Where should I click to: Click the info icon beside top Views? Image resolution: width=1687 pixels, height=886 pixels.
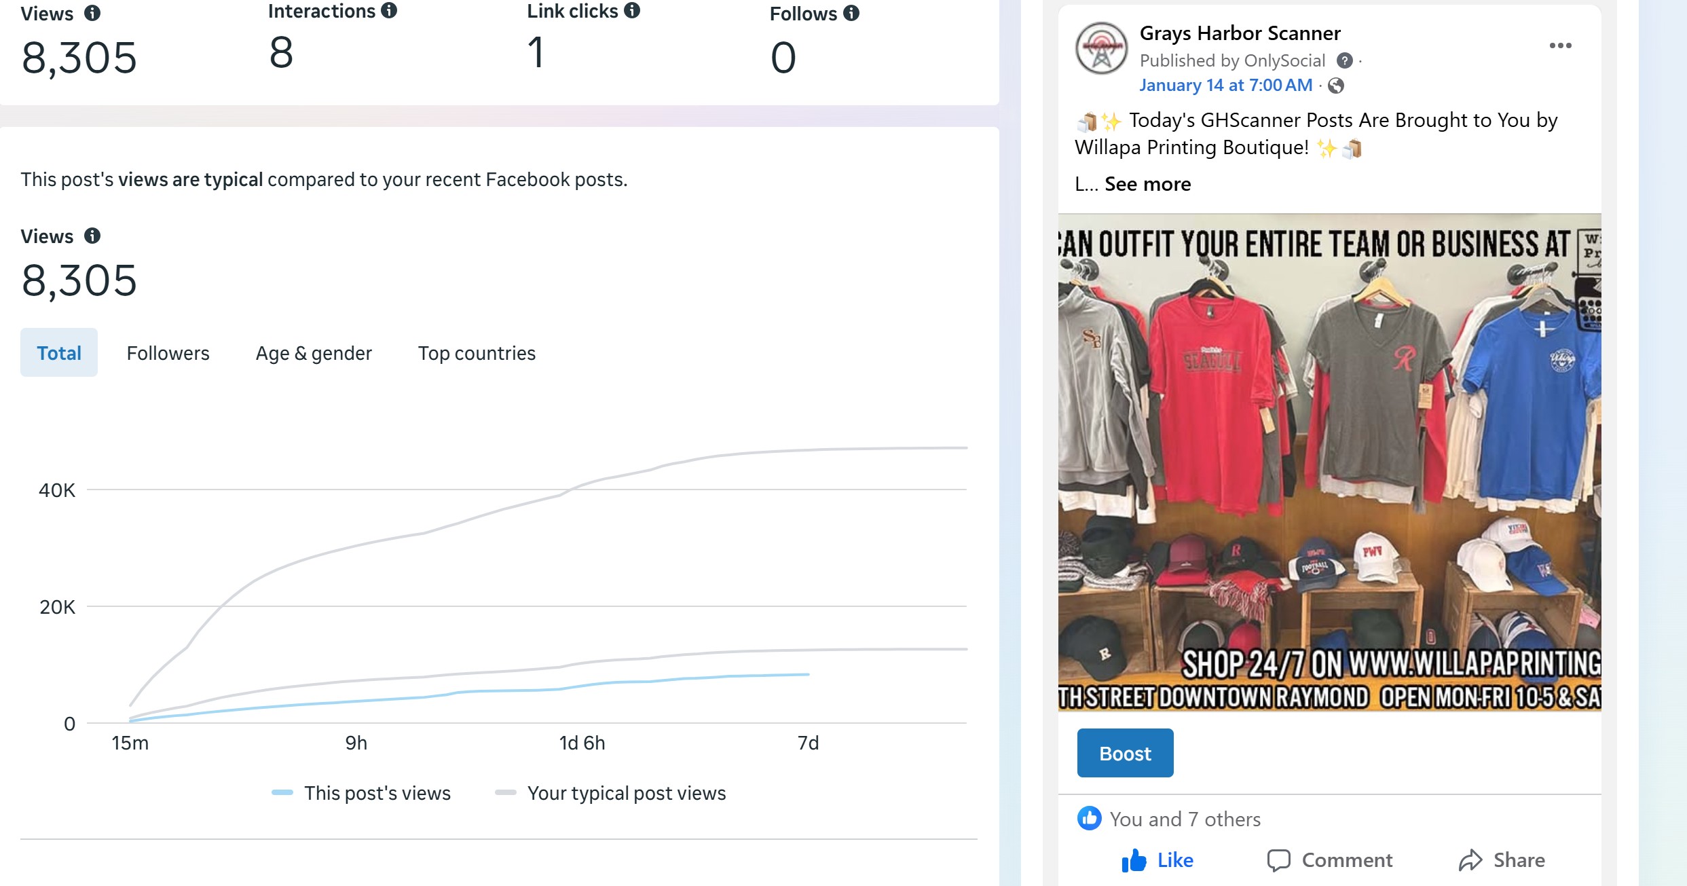[x=92, y=13]
